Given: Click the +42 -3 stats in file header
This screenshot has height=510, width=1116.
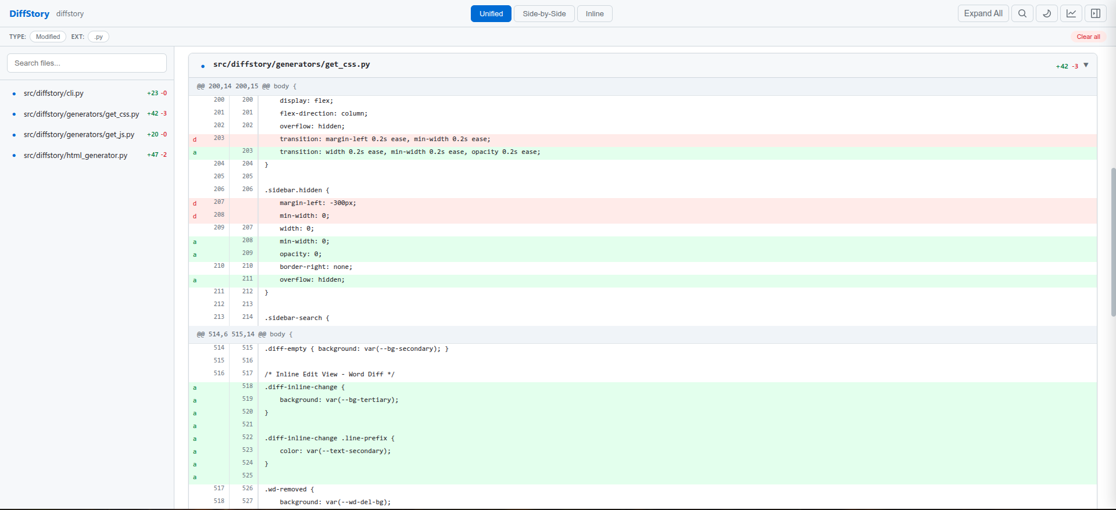Looking at the screenshot, I should (1067, 66).
